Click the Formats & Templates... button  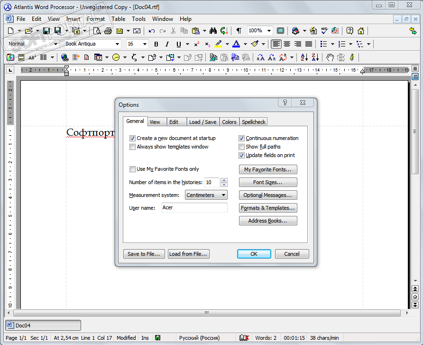pyautogui.click(x=268, y=208)
